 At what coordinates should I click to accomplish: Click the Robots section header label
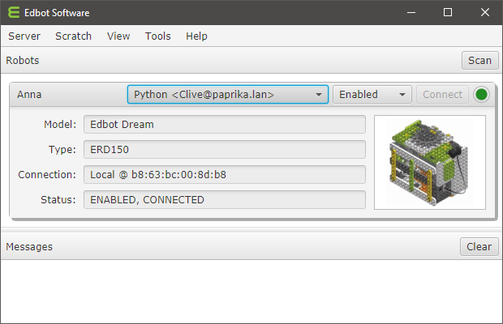click(23, 60)
